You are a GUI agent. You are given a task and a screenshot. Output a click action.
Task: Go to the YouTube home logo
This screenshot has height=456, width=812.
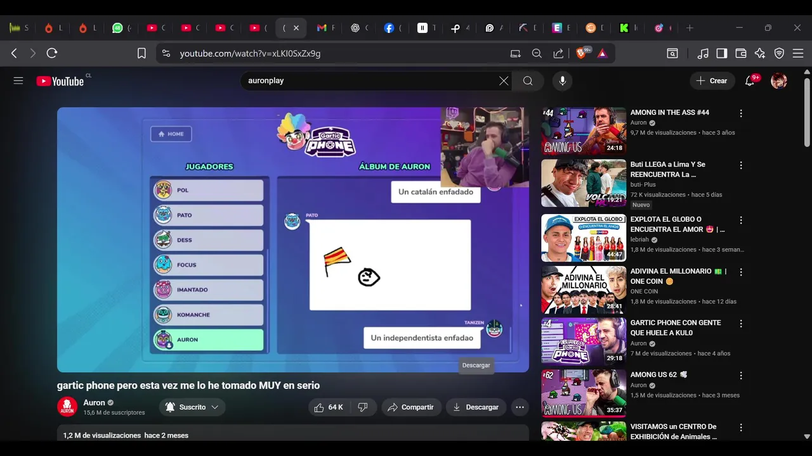(60, 81)
